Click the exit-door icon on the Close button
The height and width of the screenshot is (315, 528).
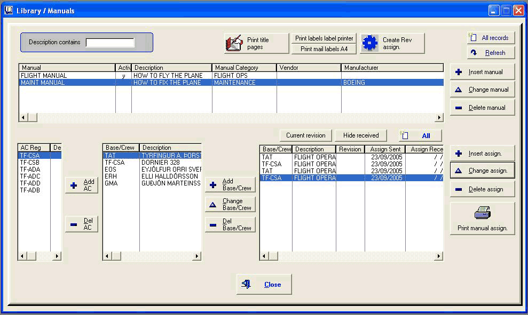[x=246, y=284]
